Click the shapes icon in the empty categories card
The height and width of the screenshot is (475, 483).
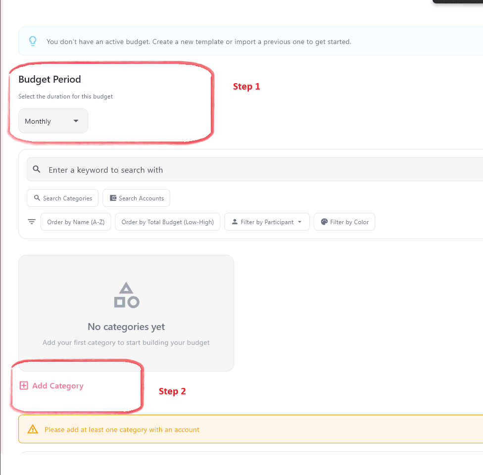(126, 295)
